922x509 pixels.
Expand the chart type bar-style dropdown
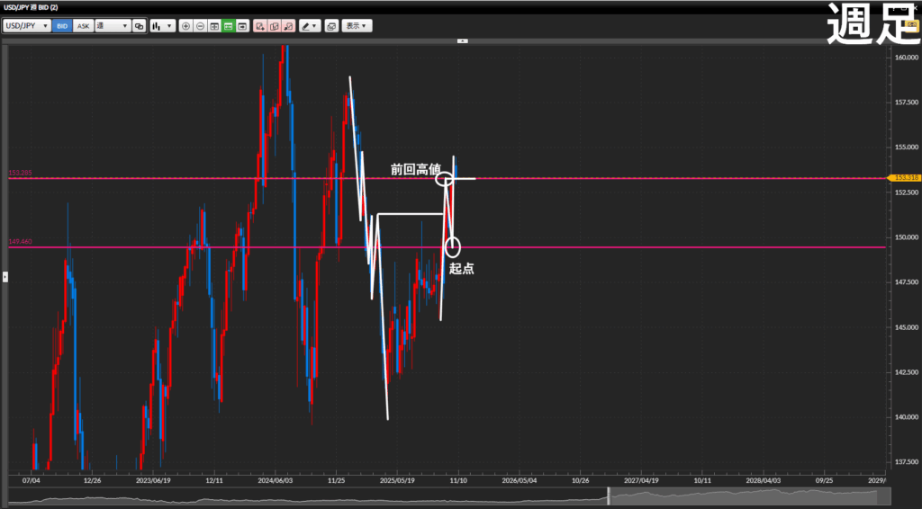point(162,26)
